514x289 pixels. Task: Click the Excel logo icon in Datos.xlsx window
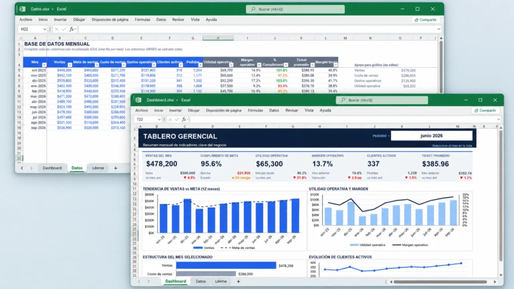[x=22, y=9]
